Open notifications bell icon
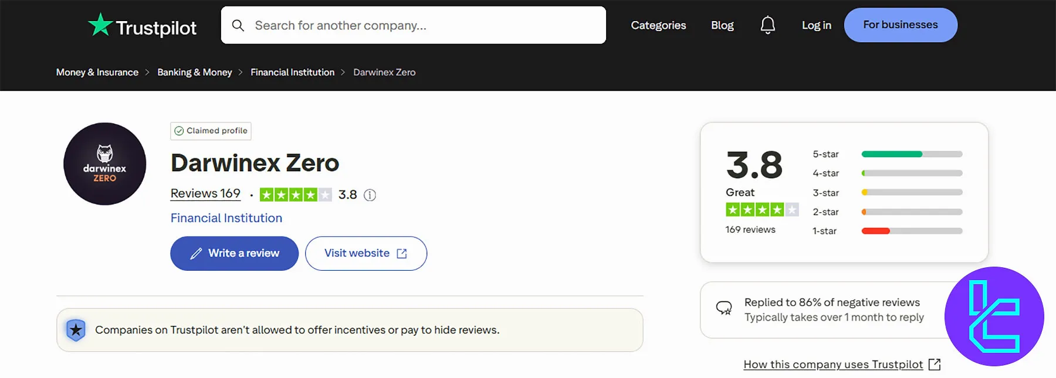Screen dimensions: 1056x378 [767, 25]
